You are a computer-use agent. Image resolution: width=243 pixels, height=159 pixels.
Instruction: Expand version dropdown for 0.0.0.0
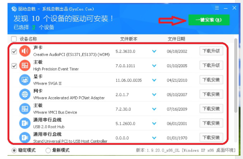tap(154, 138)
